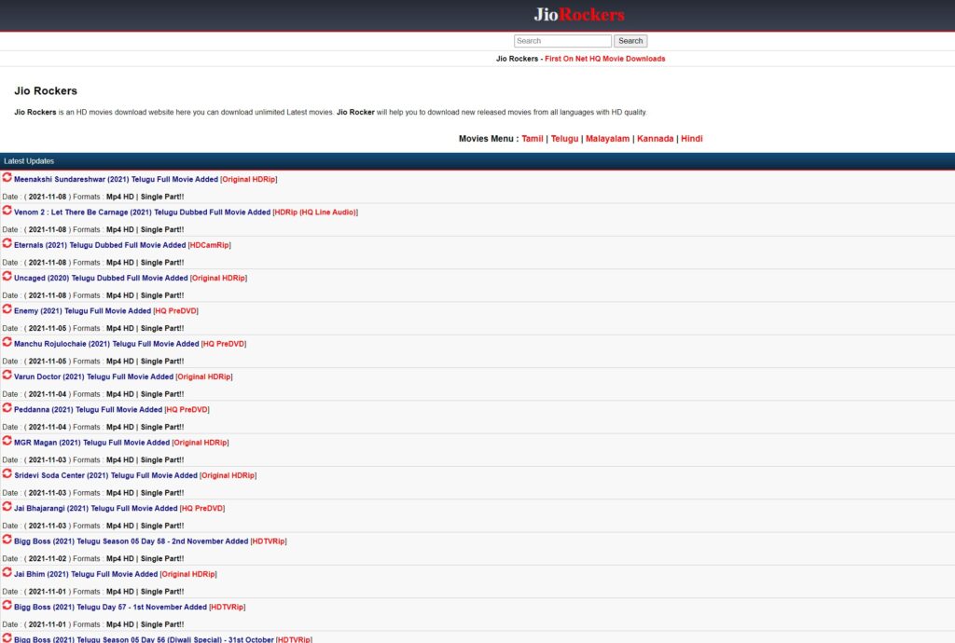Open Eternals (2021) Telugu Dubbed link
This screenshot has width=955, height=643.
[x=122, y=245]
